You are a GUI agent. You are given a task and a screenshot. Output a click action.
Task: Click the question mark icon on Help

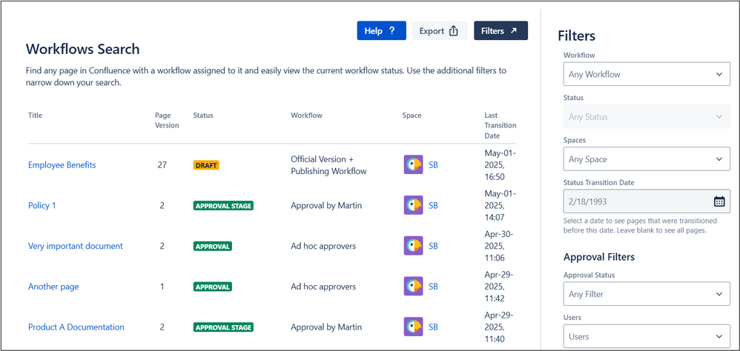(x=392, y=30)
